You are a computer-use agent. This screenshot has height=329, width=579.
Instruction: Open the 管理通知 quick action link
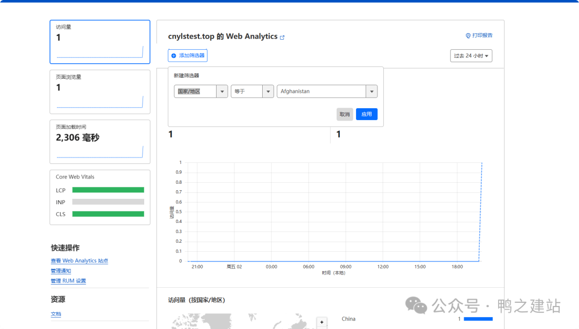pyautogui.click(x=61, y=271)
